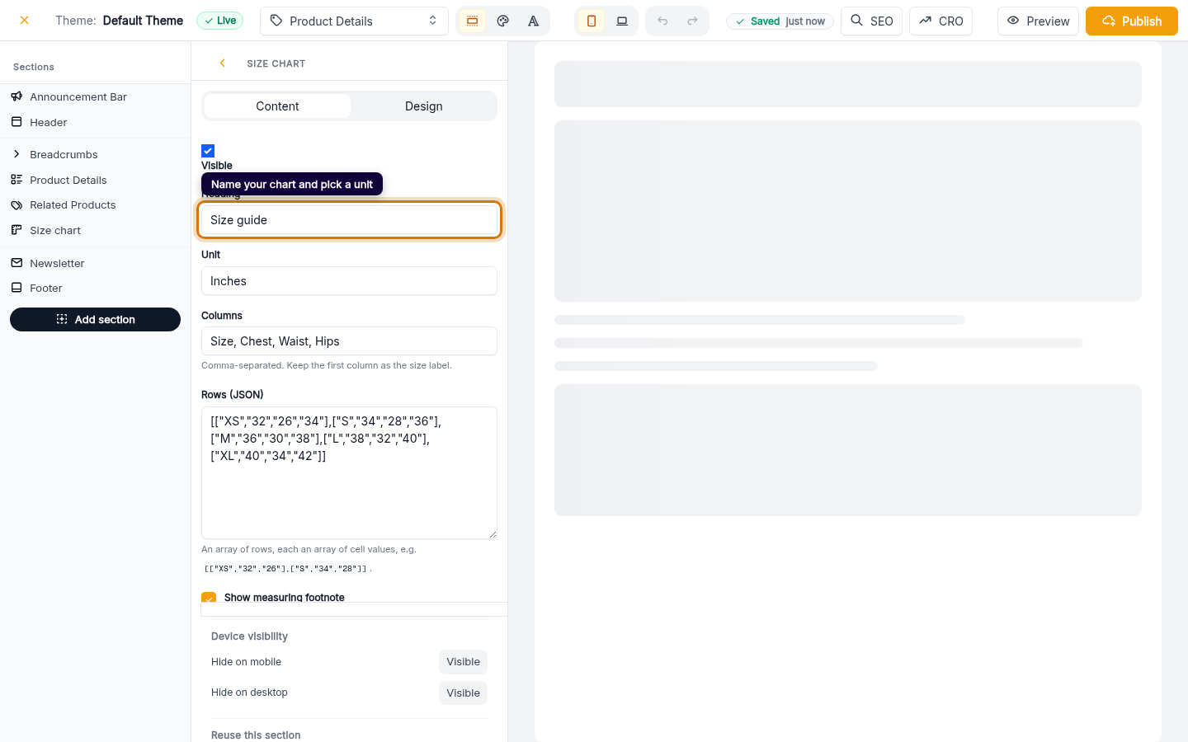
Task: Toggle the Visible checkbox
Action: click(208, 151)
